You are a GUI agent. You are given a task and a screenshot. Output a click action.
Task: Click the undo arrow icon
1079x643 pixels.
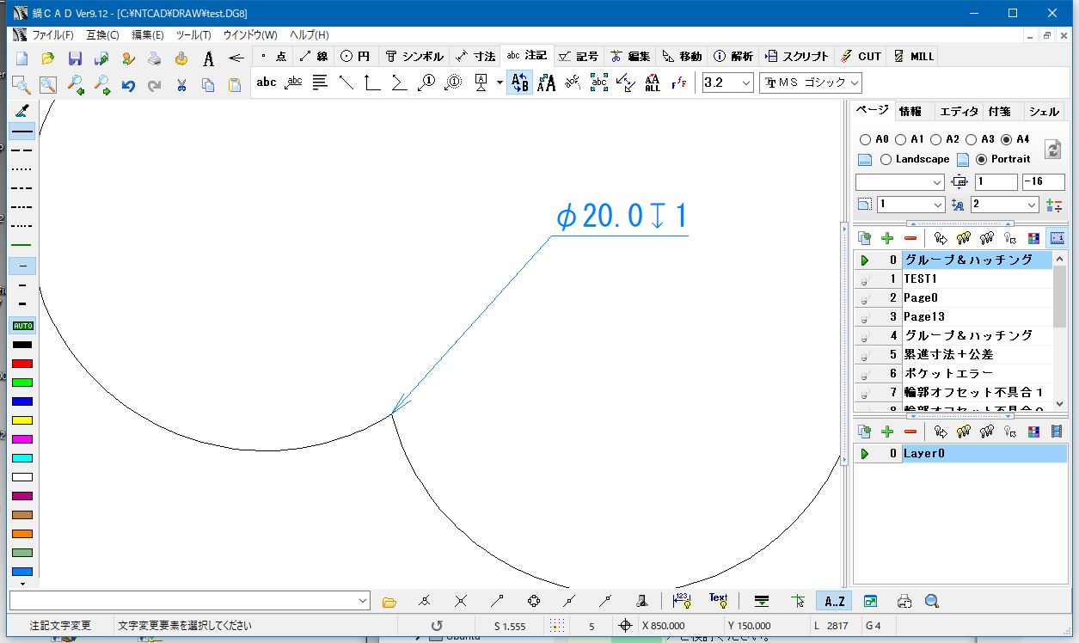click(128, 84)
